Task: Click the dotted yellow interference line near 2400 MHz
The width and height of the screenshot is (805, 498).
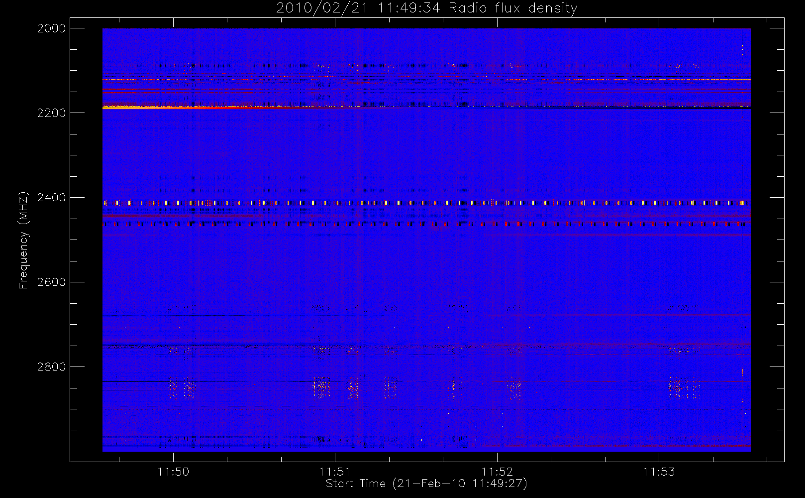Action: pos(426,203)
